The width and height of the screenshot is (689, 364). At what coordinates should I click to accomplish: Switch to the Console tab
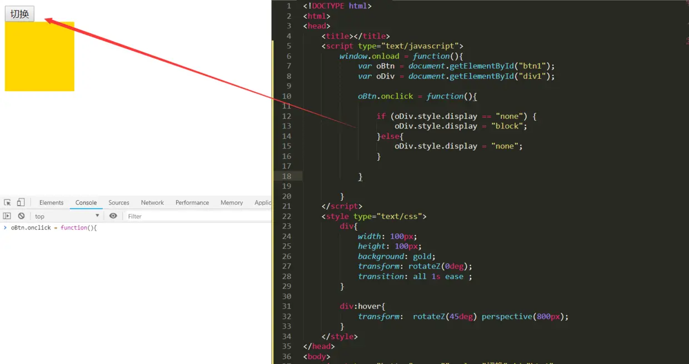[x=86, y=203]
